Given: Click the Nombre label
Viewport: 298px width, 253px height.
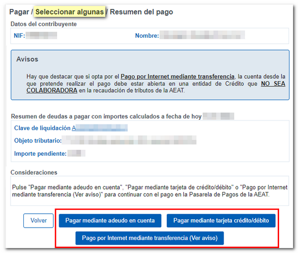Looking at the screenshot, I should click(147, 36).
